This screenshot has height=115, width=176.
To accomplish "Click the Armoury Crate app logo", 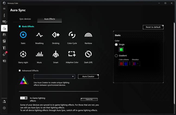I will [4, 3].
